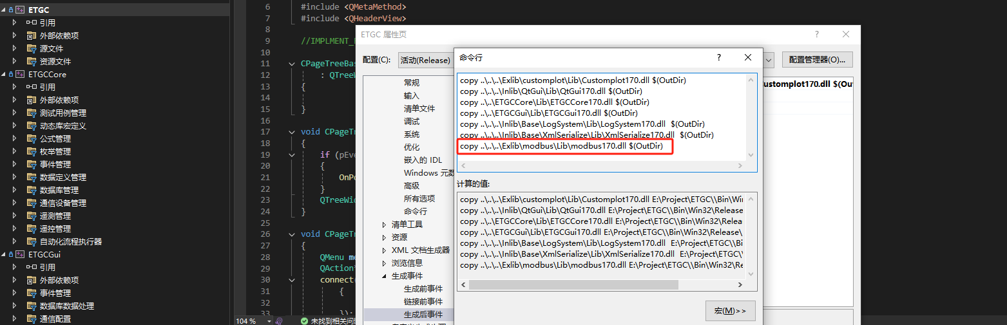Select 链接前事件 in the property tree
This screenshot has height=325, width=1007.
[423, 302]
